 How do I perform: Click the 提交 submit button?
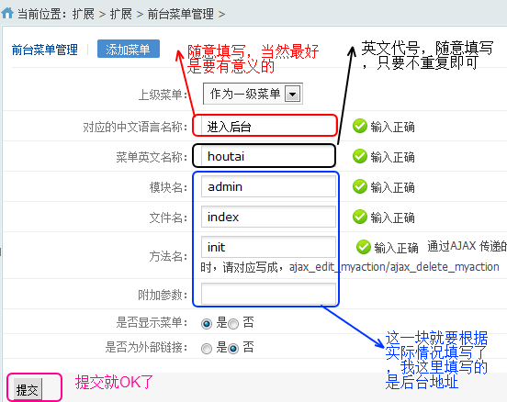coord(28,389)
